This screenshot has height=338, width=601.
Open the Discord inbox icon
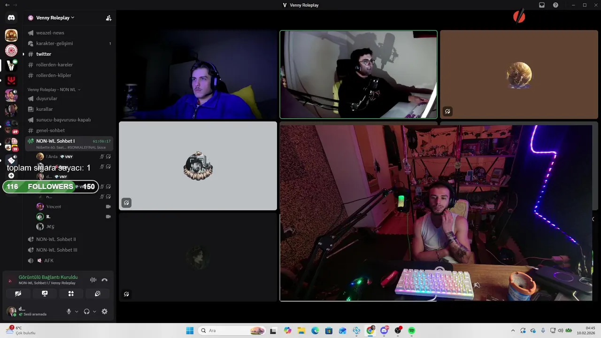point(541,5)
